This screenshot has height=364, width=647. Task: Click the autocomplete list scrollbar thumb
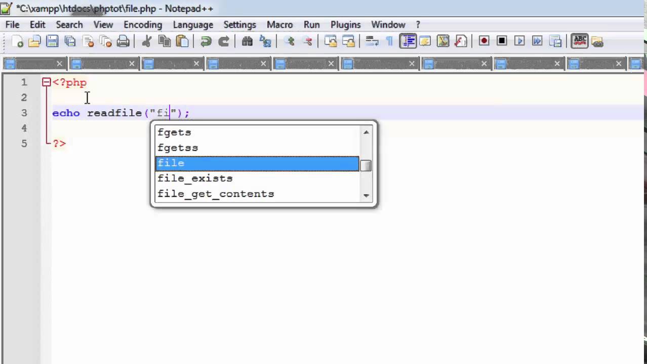point(366,165)
